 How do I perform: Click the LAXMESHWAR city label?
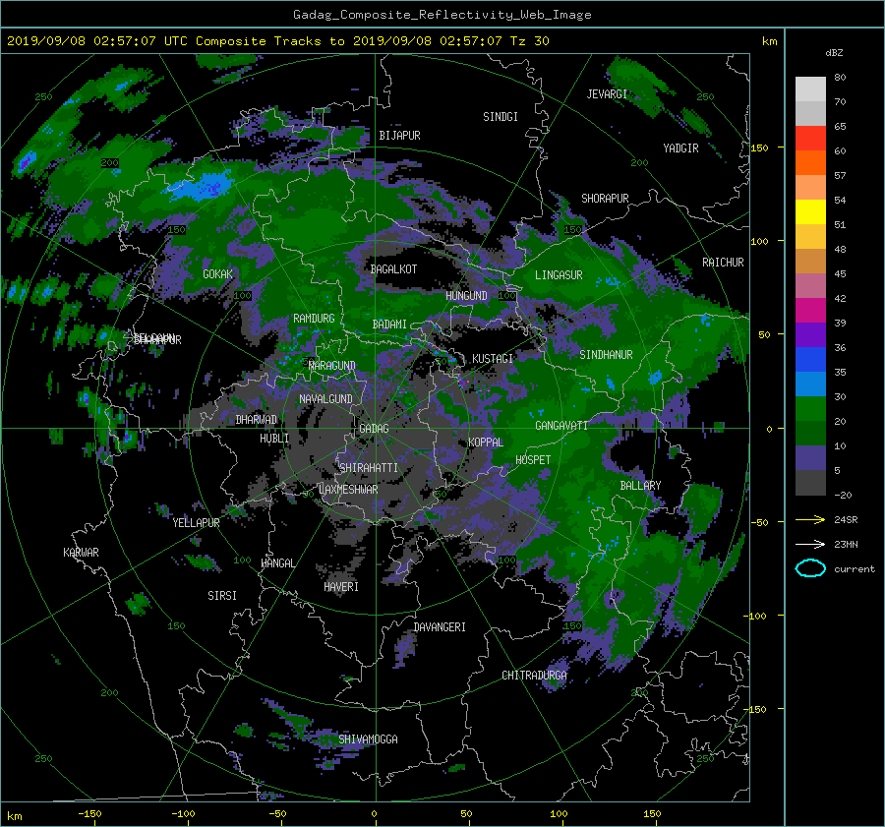tap(348, 490)
